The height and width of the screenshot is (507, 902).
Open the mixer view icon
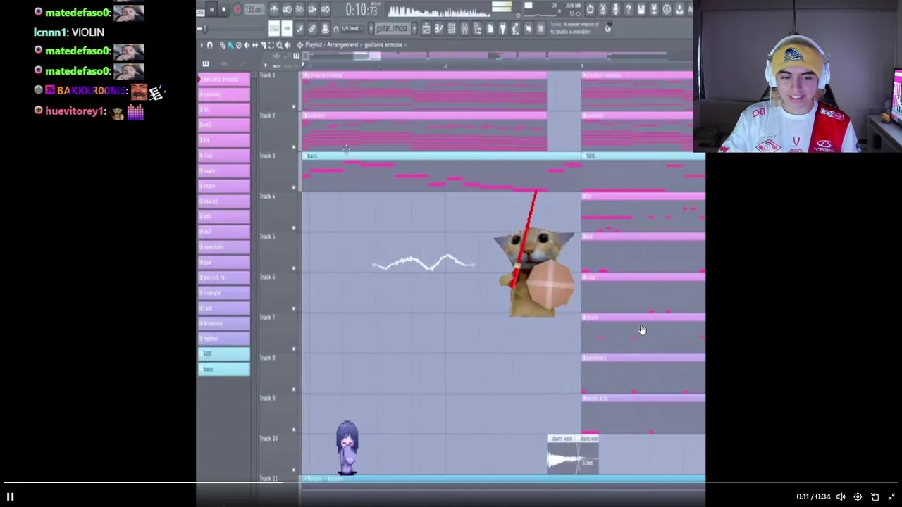(464, 28)
